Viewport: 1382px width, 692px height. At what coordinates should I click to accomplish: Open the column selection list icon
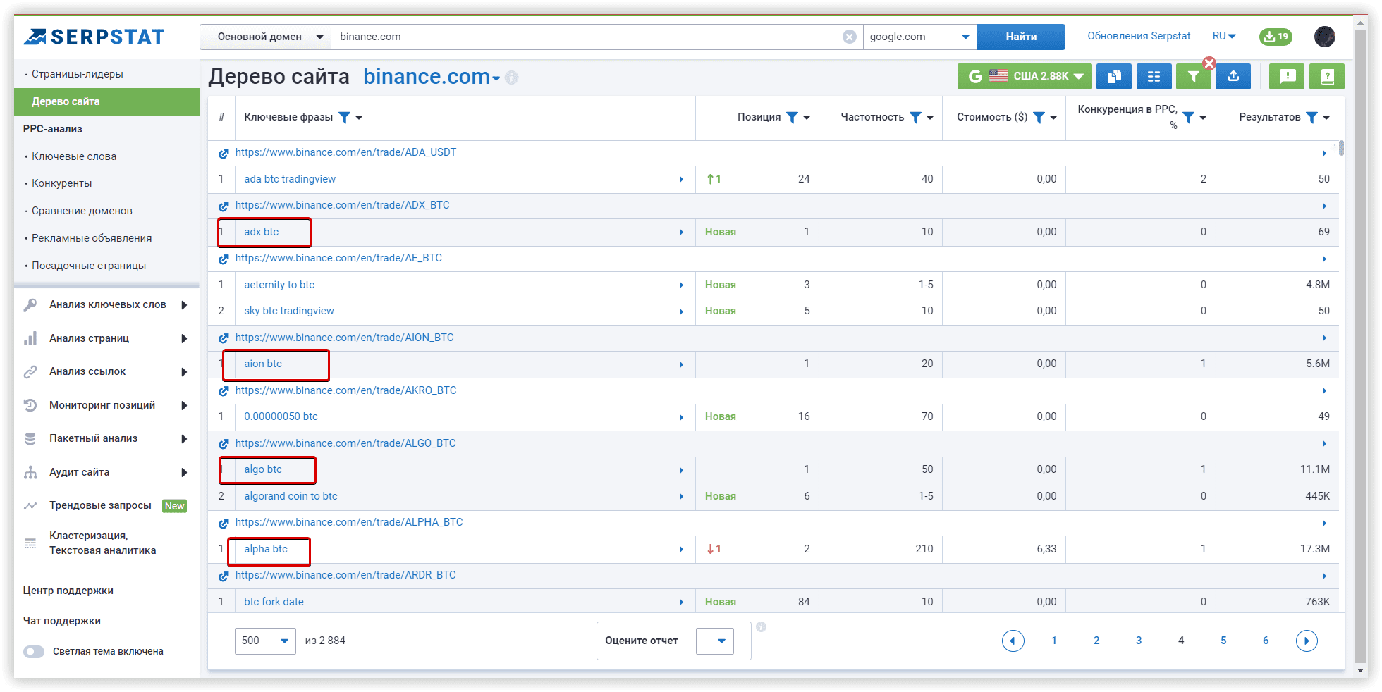[1154, 76]
